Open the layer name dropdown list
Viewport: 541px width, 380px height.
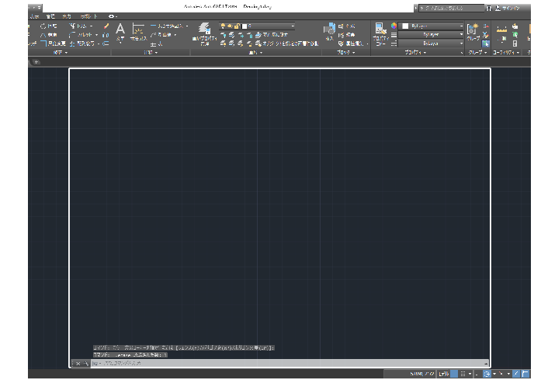tap(257, 26)
